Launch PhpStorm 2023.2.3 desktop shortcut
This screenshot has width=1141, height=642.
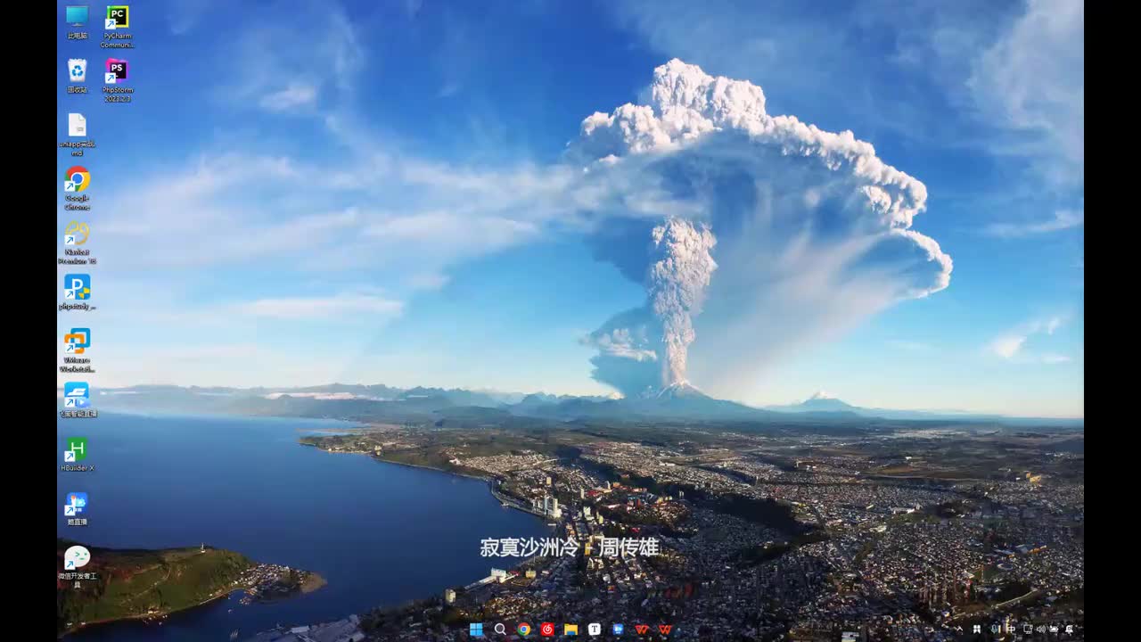point(117,80)
